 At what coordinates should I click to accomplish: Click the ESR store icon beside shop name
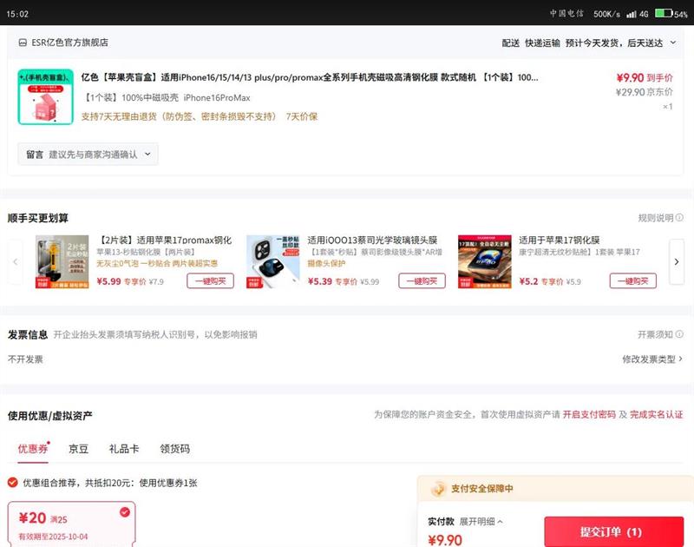23,43
